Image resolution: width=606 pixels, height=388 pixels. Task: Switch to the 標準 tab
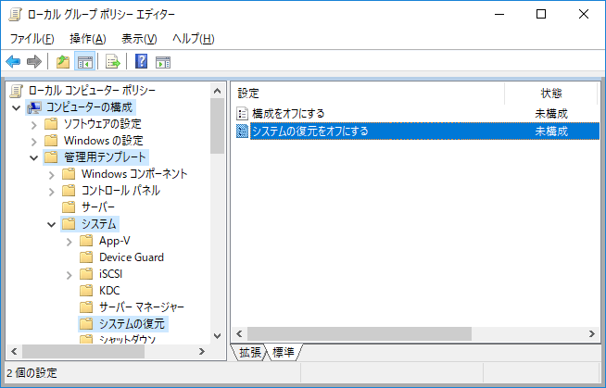click(284, 352)
